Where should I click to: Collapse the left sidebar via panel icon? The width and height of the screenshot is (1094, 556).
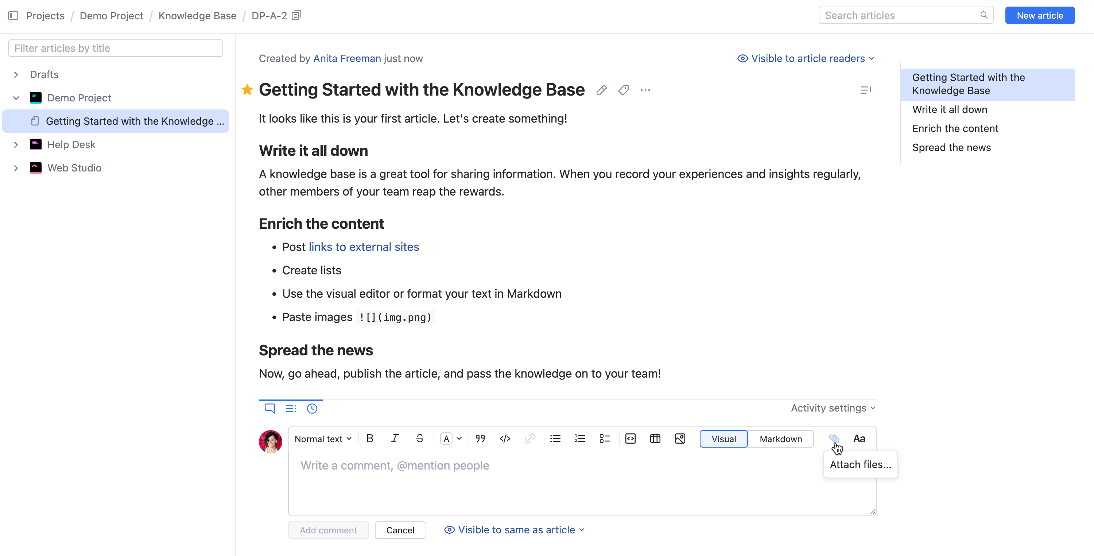pyautogui.click(x=13, y=15)
